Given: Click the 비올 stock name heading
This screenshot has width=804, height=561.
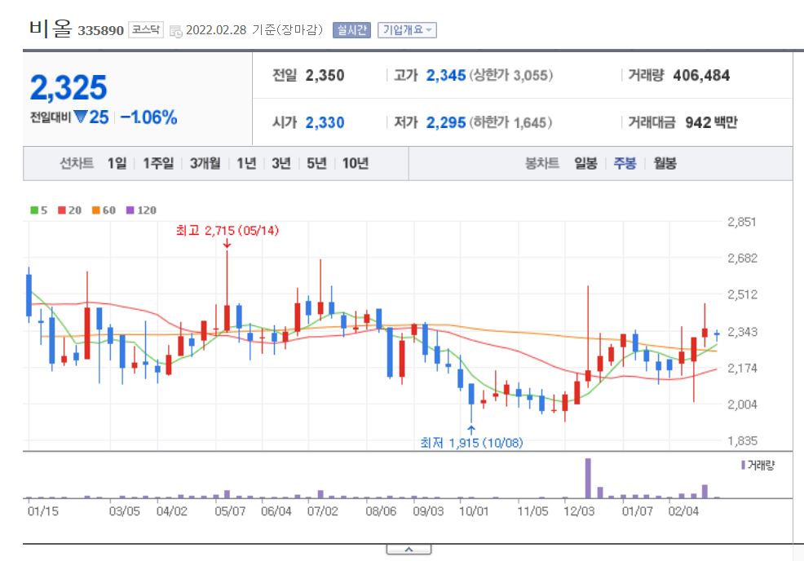Looking at the screenshot, I should [51, 29].
